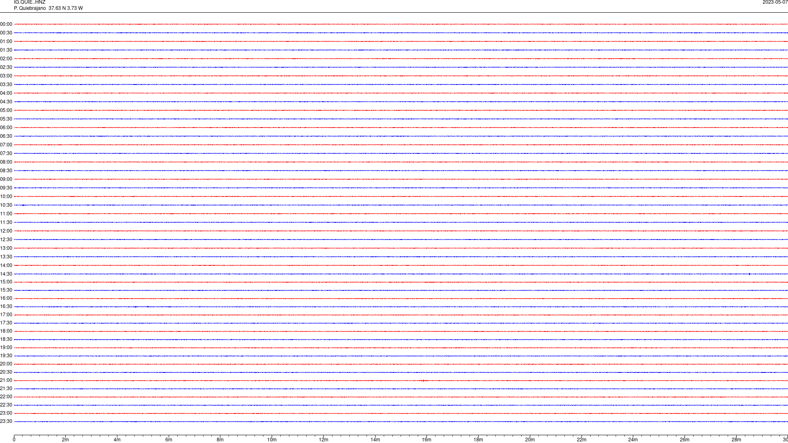Select the 08:00 time row label
This screenshot has height=443, width=788.
pyautogui.click(x=6, y=162)
